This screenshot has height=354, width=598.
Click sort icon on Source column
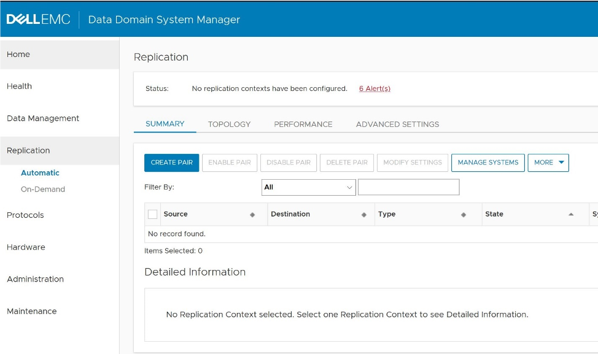pos(252,215)
